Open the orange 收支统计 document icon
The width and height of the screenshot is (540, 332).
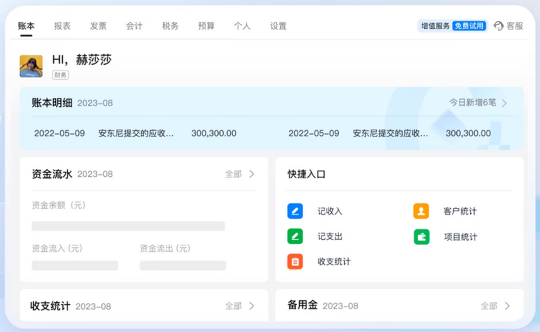(295, 262)
